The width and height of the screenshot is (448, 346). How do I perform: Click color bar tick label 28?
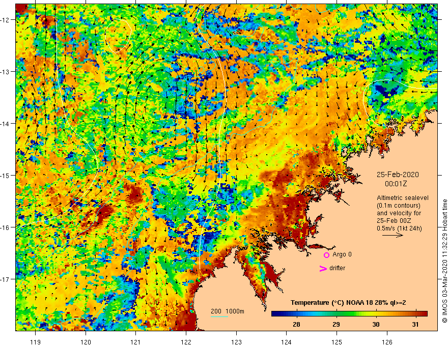[x=297, y=324]
